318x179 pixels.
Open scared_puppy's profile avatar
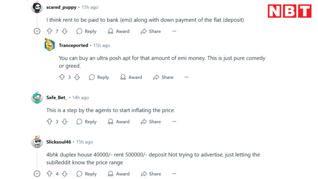click(37, 7)
